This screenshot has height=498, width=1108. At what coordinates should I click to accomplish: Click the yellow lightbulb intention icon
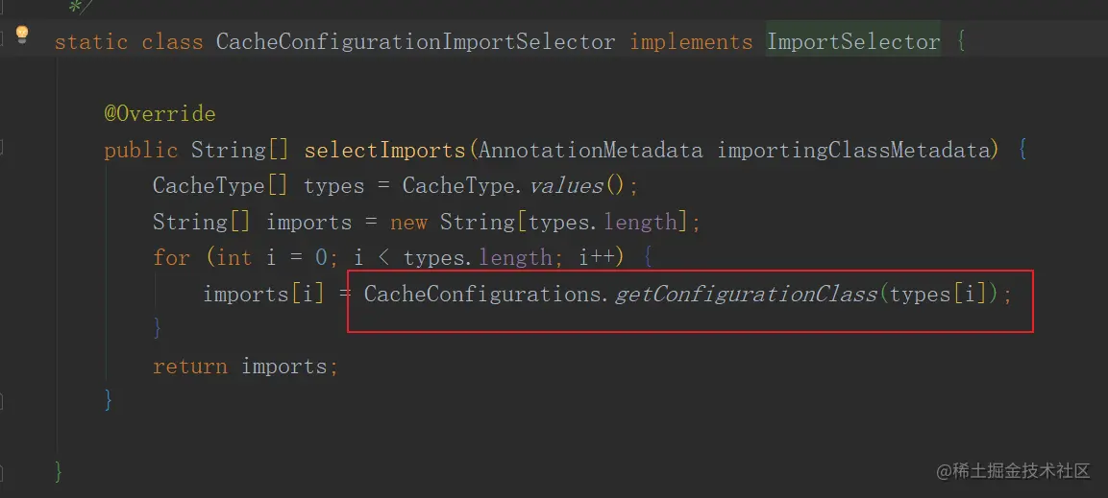tap(22, 36)
